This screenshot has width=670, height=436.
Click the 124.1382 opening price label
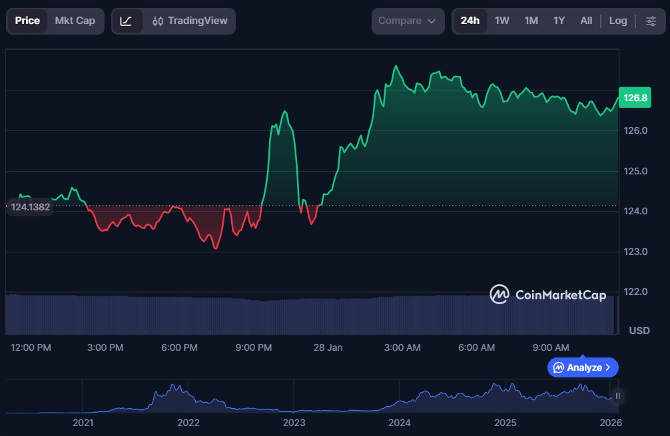[x=30, y=206]
